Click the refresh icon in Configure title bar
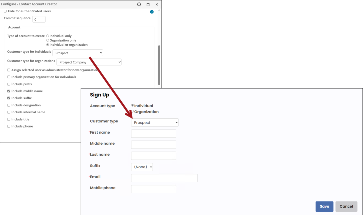This screenshot has width=363, height=215. tap(139, 4)
